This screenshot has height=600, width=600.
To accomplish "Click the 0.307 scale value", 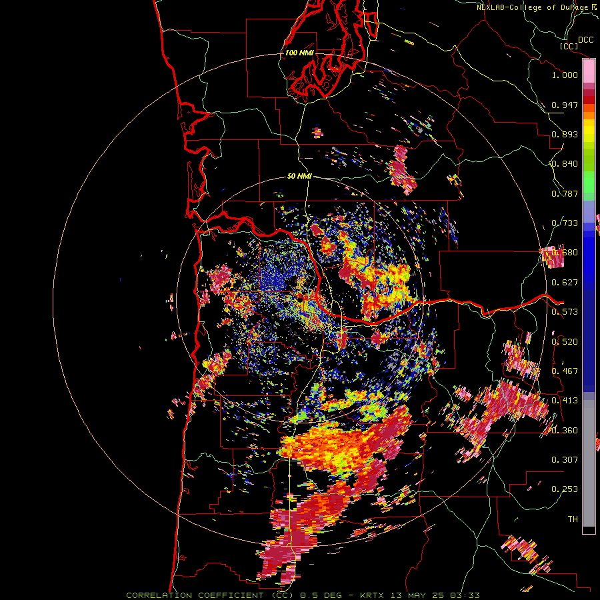I will point(565,459).
